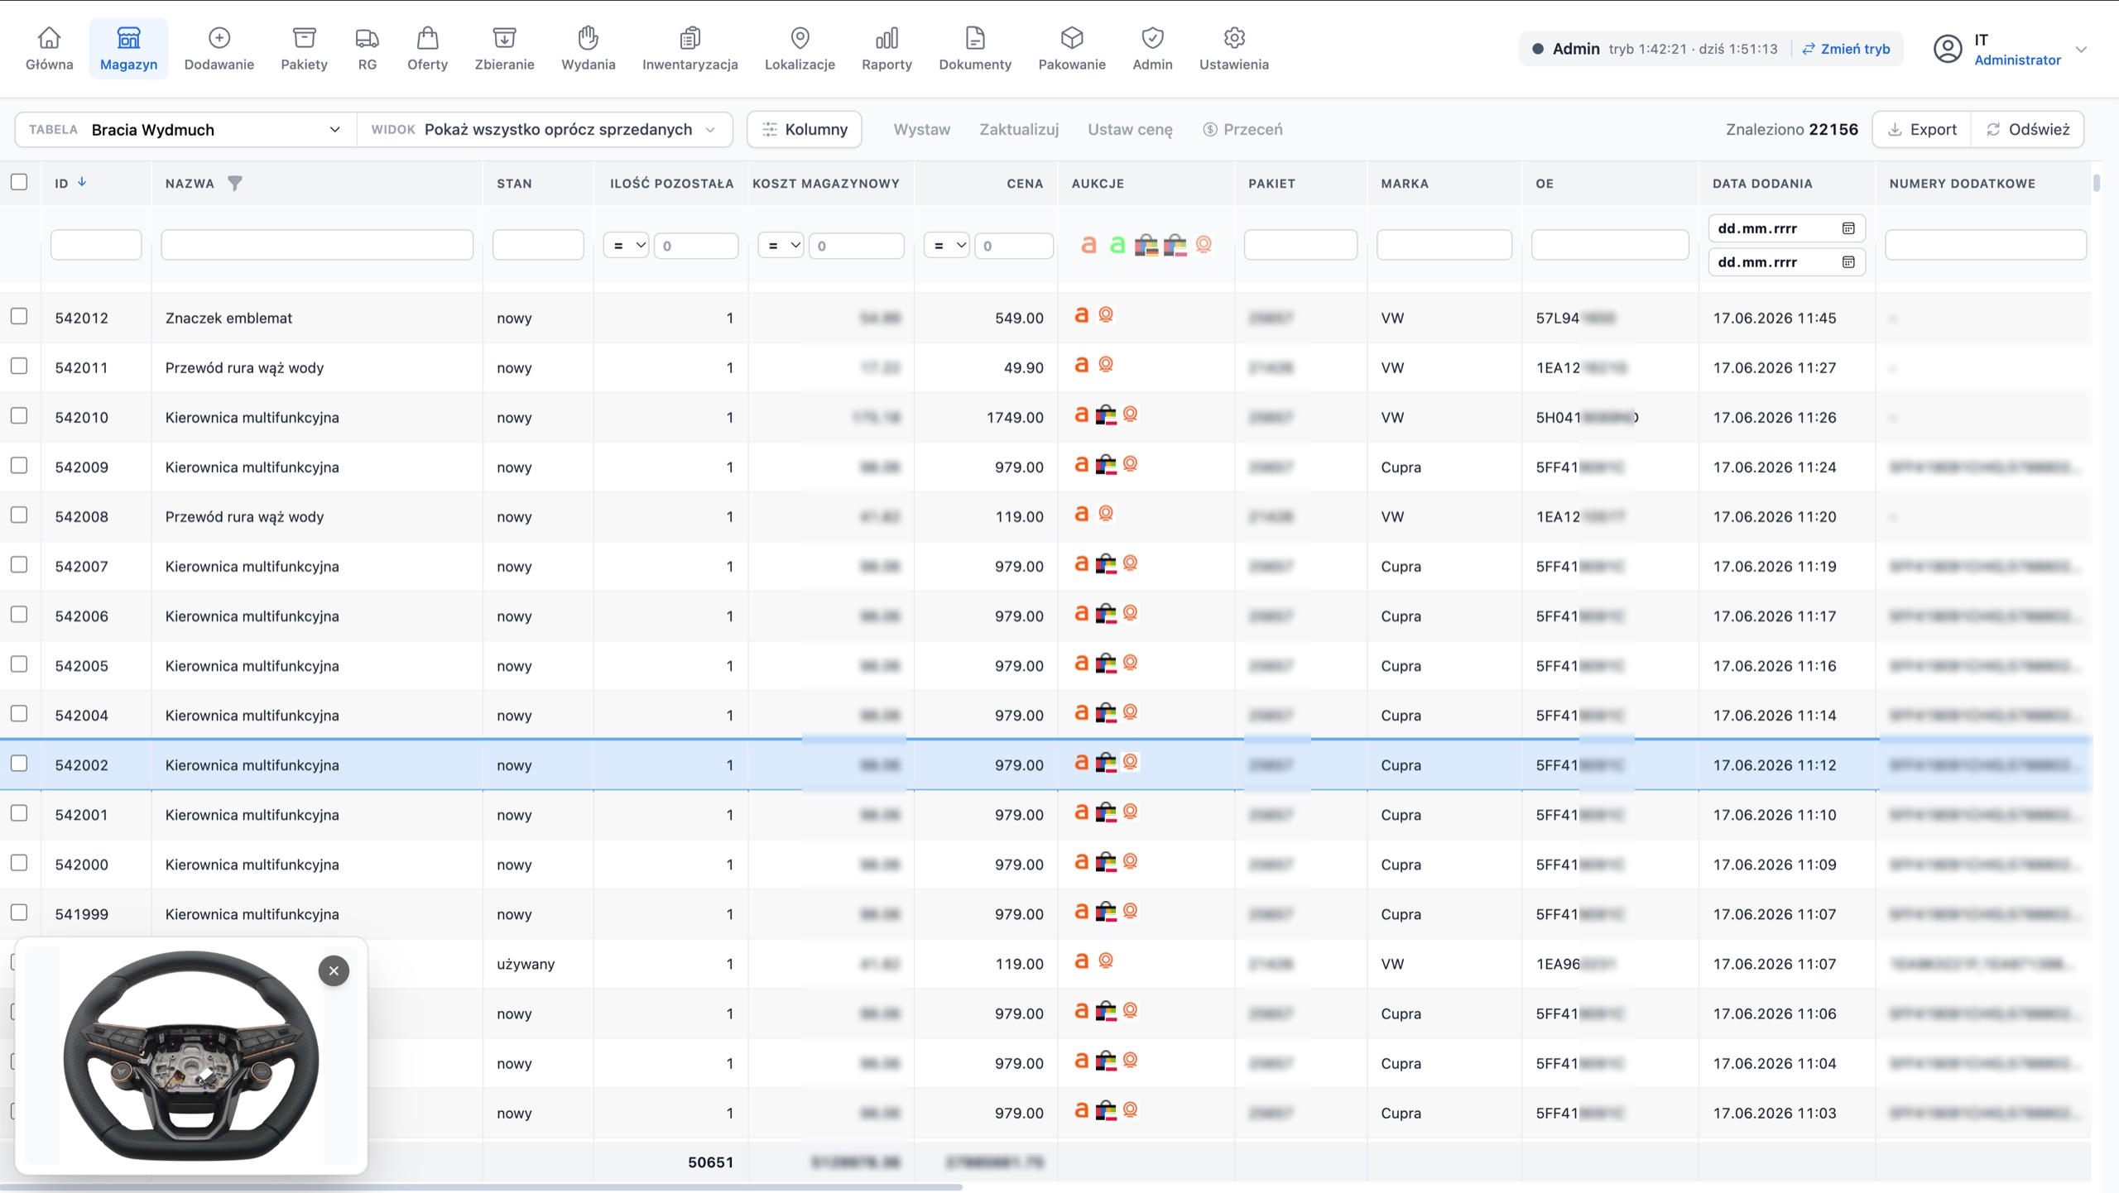Screen dimensions: 2119x1193
Task: Click the DATA DODANIA column header
Action: (x=1762, y=184)
